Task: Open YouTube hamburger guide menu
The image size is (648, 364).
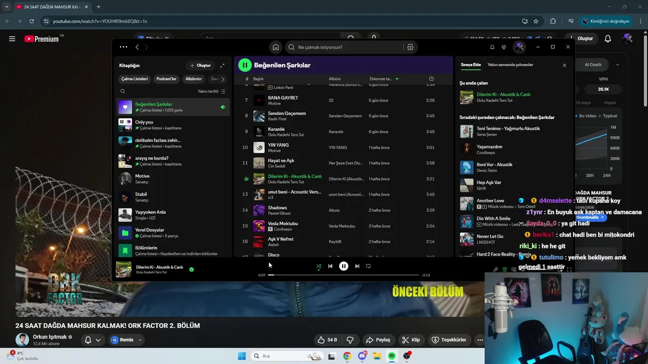Action: 12,39
